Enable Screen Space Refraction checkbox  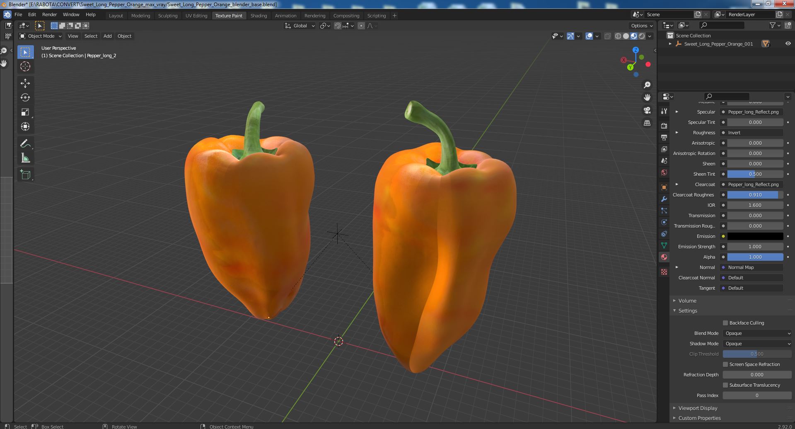click(x=725, y=364)
